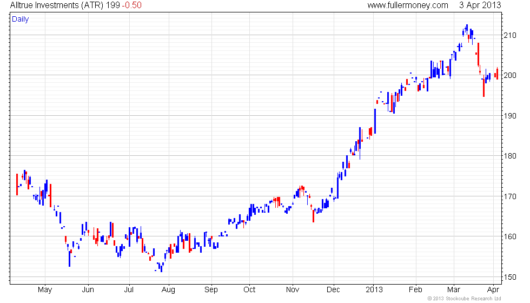Click the 'Feb' month axis label
Image resolution: width=530 pixels, height=303 pixels.
click(x=415, y=290)
